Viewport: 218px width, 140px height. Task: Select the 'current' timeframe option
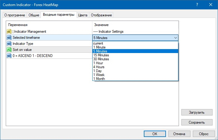pyautogui.click(x=98, y=43)
